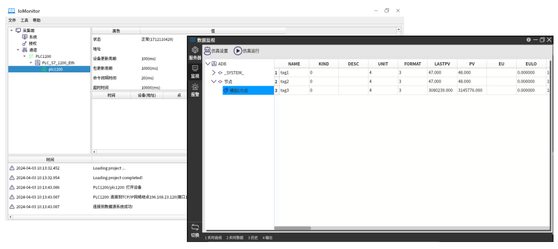Click the EU column header
The width and height of the screenshot is (558, 249).
click(x=501, y=64)
